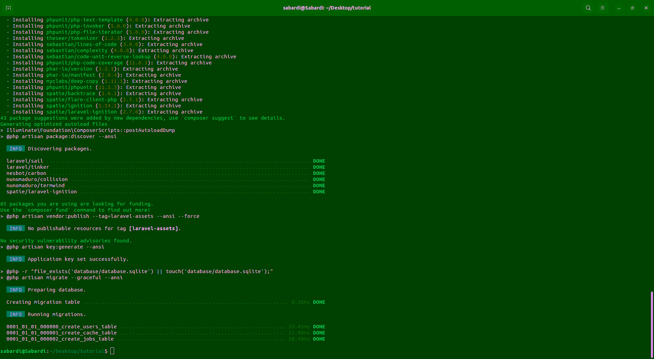
Task: Click the No security vulnerability advisories found line
Action: tap(66, 240)
